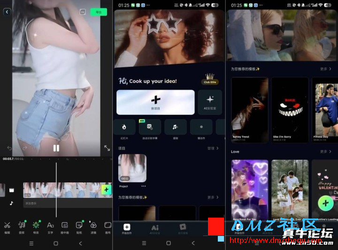This screenshot has width=338, height=250.
Task: Pause the video preview
Action: tap(56, 148)
